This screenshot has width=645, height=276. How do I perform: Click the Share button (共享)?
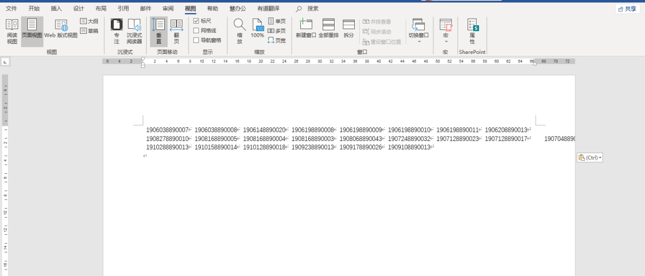(x=627, y=9)
